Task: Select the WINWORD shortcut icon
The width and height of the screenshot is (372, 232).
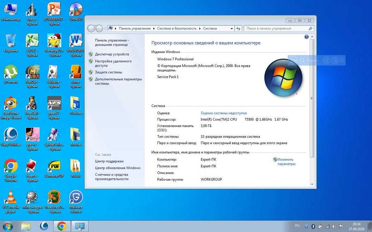Action: click(76, 40)
